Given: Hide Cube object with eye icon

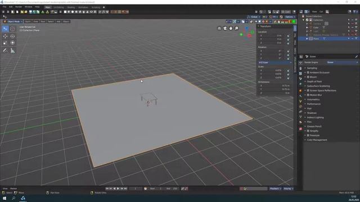Looking at the screenshot, I should (x=352, y=27).
